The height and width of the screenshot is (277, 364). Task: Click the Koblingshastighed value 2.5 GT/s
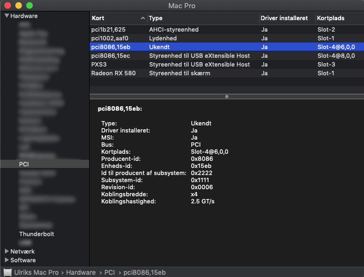203,201
